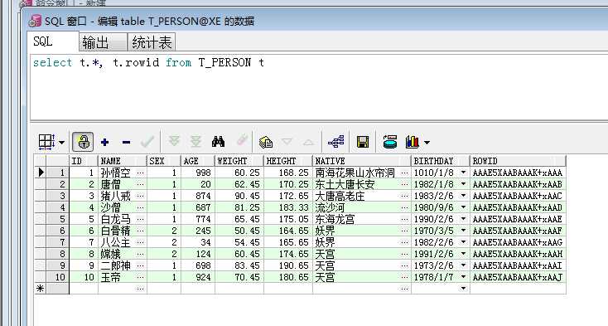The width and height of the screenshot is (608, 326).
Task: Select the new-record asterisk row marker
Action: (40, 289)
